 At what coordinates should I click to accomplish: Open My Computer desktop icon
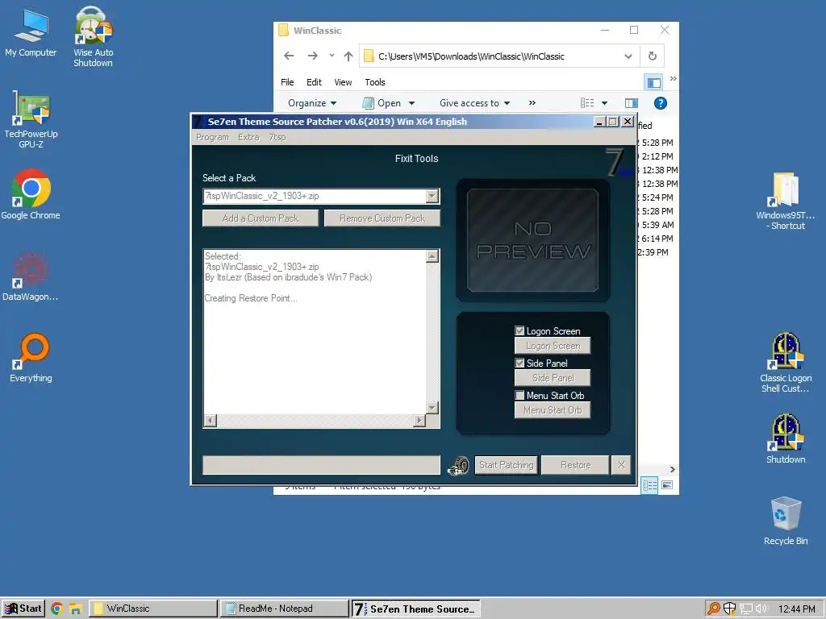click(31, 32)
